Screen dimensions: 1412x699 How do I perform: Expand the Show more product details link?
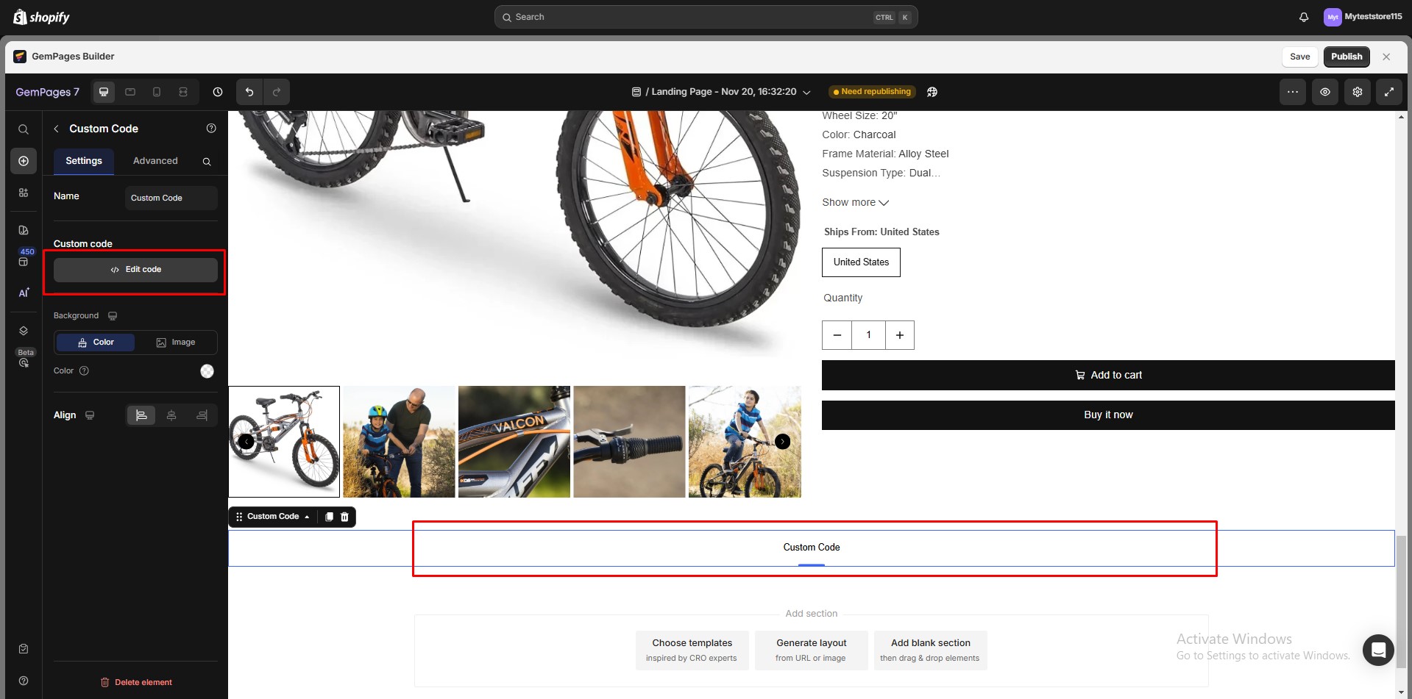[854, 202]
